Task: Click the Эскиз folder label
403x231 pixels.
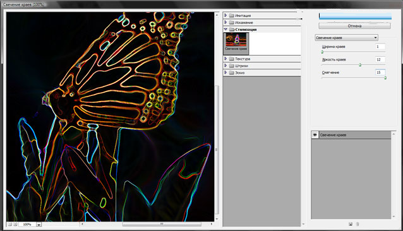Action: pos(240,73)
